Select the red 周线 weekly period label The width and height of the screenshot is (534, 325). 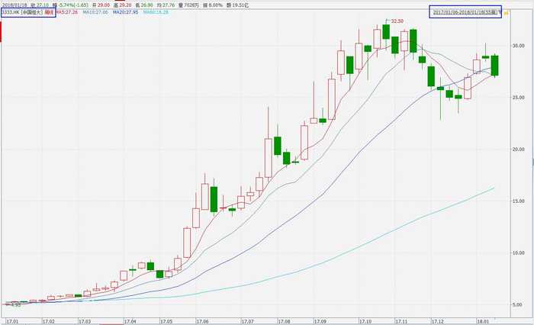(49, 12)
